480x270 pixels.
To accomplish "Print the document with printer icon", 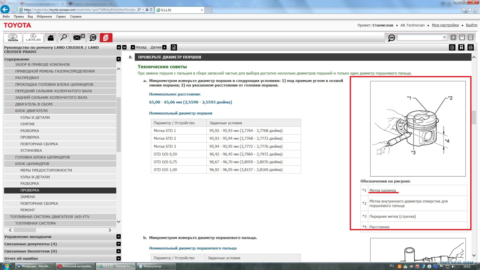I will 470,47.
